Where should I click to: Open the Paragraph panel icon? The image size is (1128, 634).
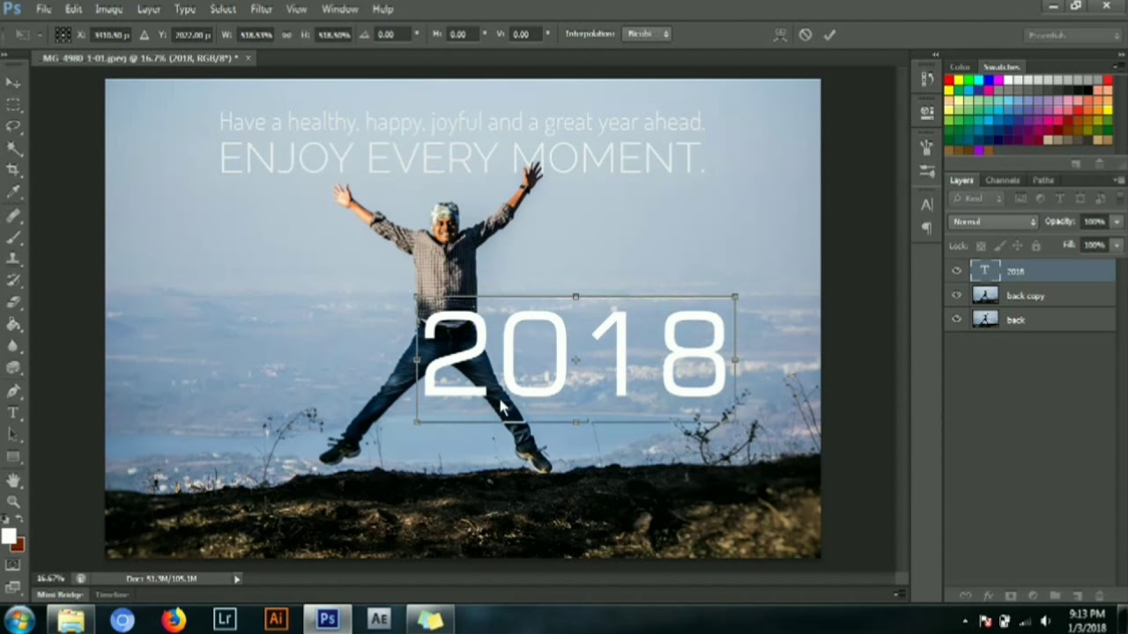[x=927, y=228]
